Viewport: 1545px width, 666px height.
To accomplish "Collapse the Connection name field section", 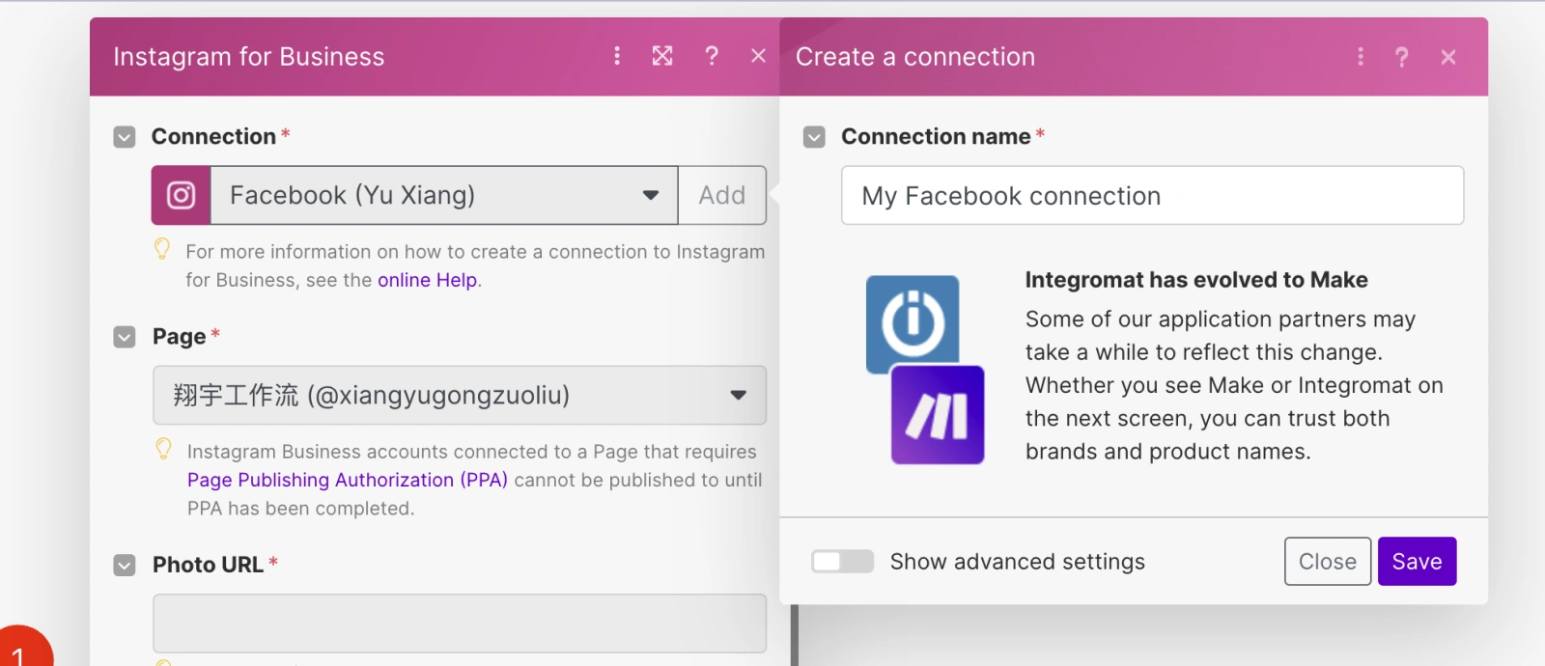I will pyautogui.click(x=814, y=137).
